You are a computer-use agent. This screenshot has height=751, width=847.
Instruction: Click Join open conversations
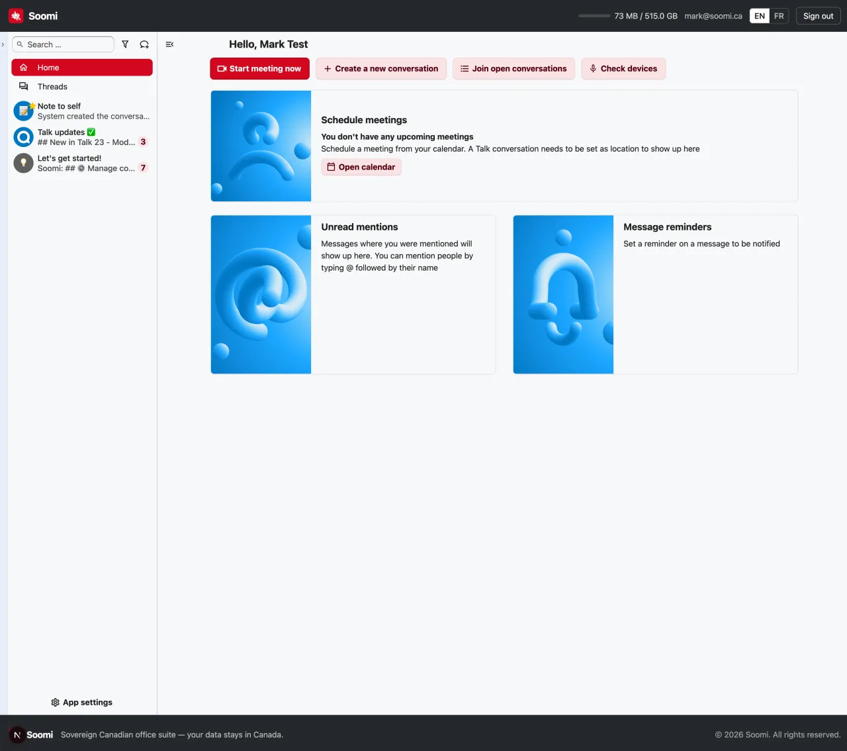pos(513,69)
